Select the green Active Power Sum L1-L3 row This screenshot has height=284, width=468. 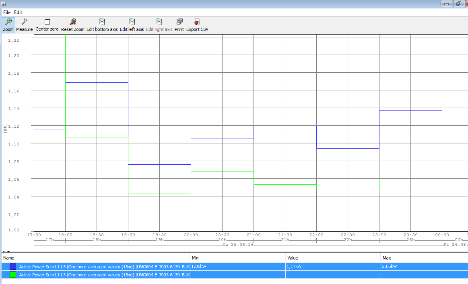point(235,275)
